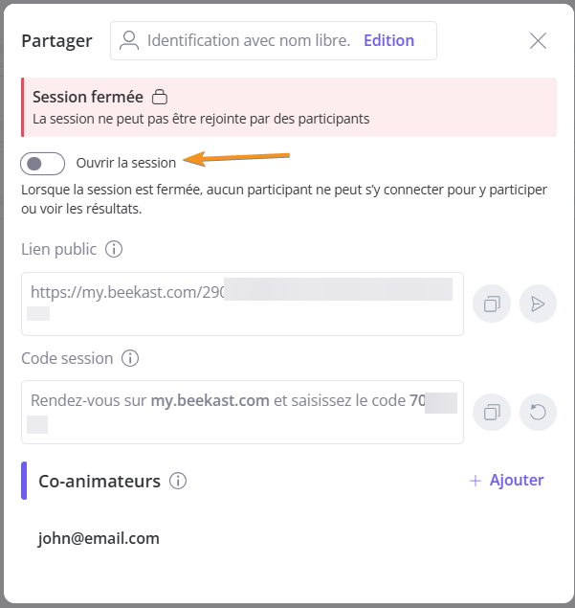Open the Edition link for identification
Screen dimensions: 575x608
389,41
